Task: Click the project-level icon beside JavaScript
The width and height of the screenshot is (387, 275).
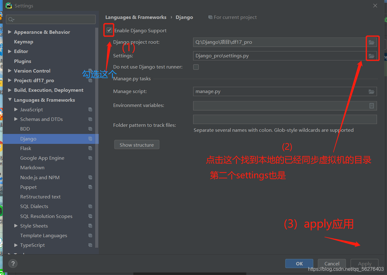Action: [90, 110]
